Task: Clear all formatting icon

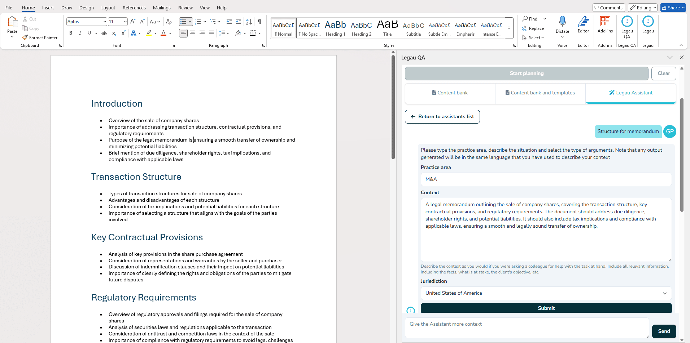Action: (x=169, y=22)
